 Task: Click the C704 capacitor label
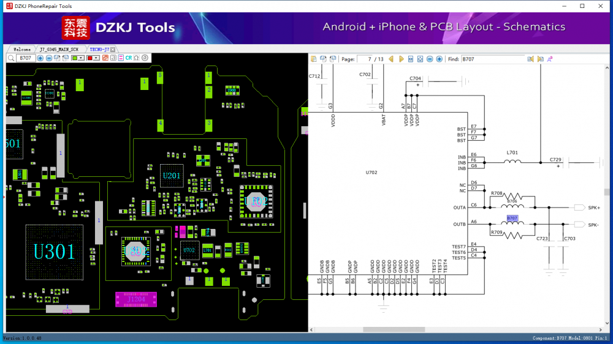[415, 78]
